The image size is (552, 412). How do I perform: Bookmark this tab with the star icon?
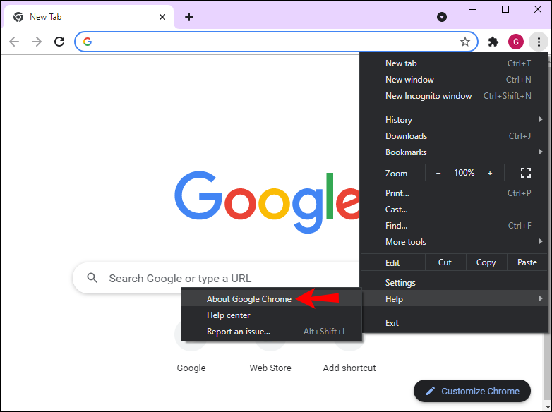click(x=465, y=42)
